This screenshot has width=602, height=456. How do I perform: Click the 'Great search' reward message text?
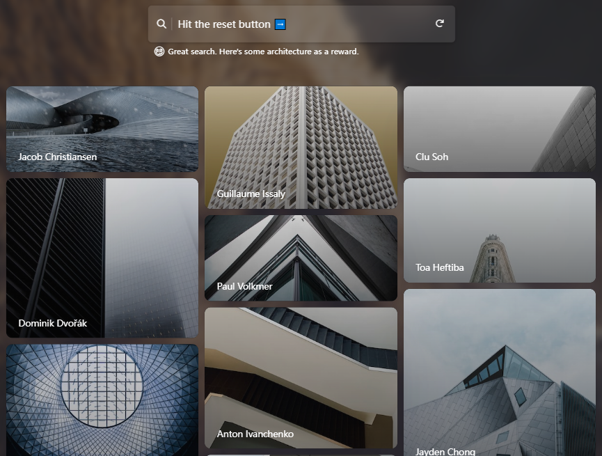[263, 52]
